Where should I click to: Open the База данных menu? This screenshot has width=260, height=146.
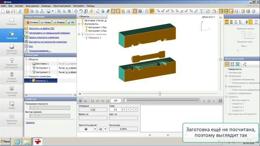32,6
